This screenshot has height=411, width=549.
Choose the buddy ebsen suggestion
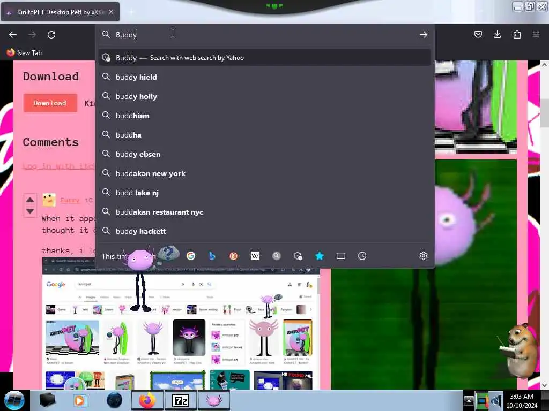point(264,154)
